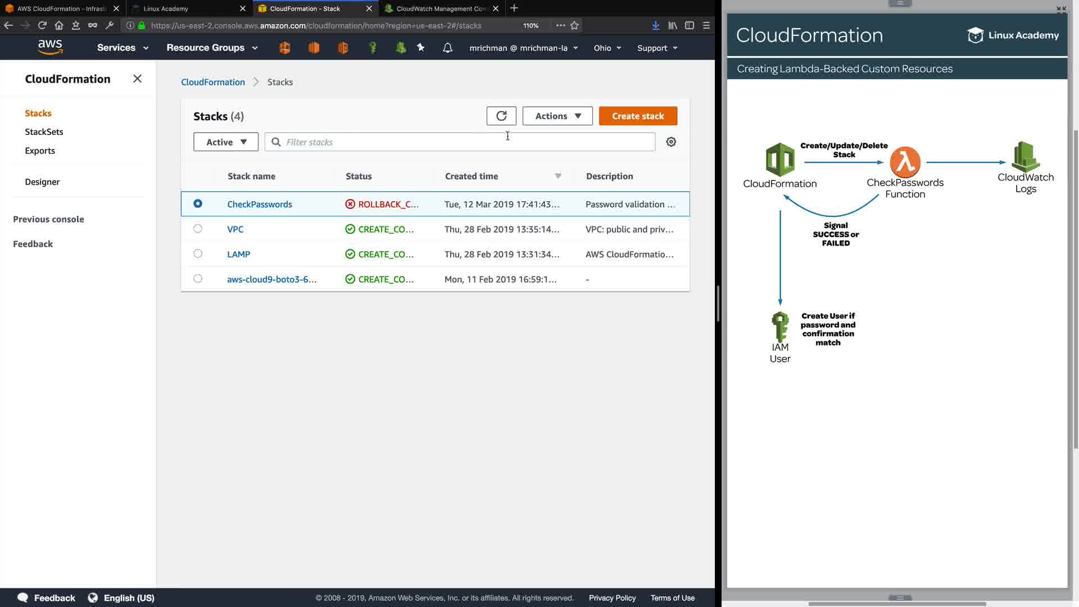This screenshot has height=607, width=1079.
Task: Select the VPC stack radio button
Action: [198, 229]
